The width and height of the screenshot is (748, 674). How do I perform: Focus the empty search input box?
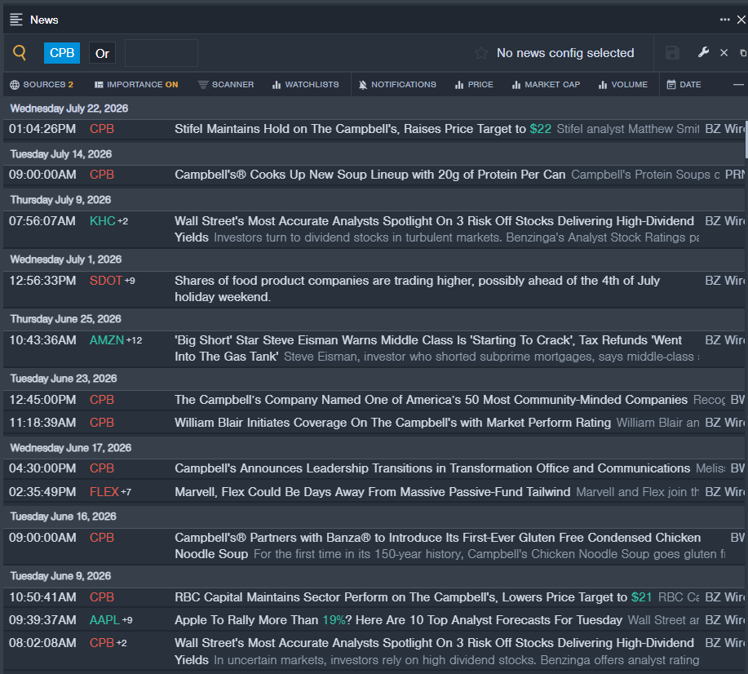click(x=162, y=53)
